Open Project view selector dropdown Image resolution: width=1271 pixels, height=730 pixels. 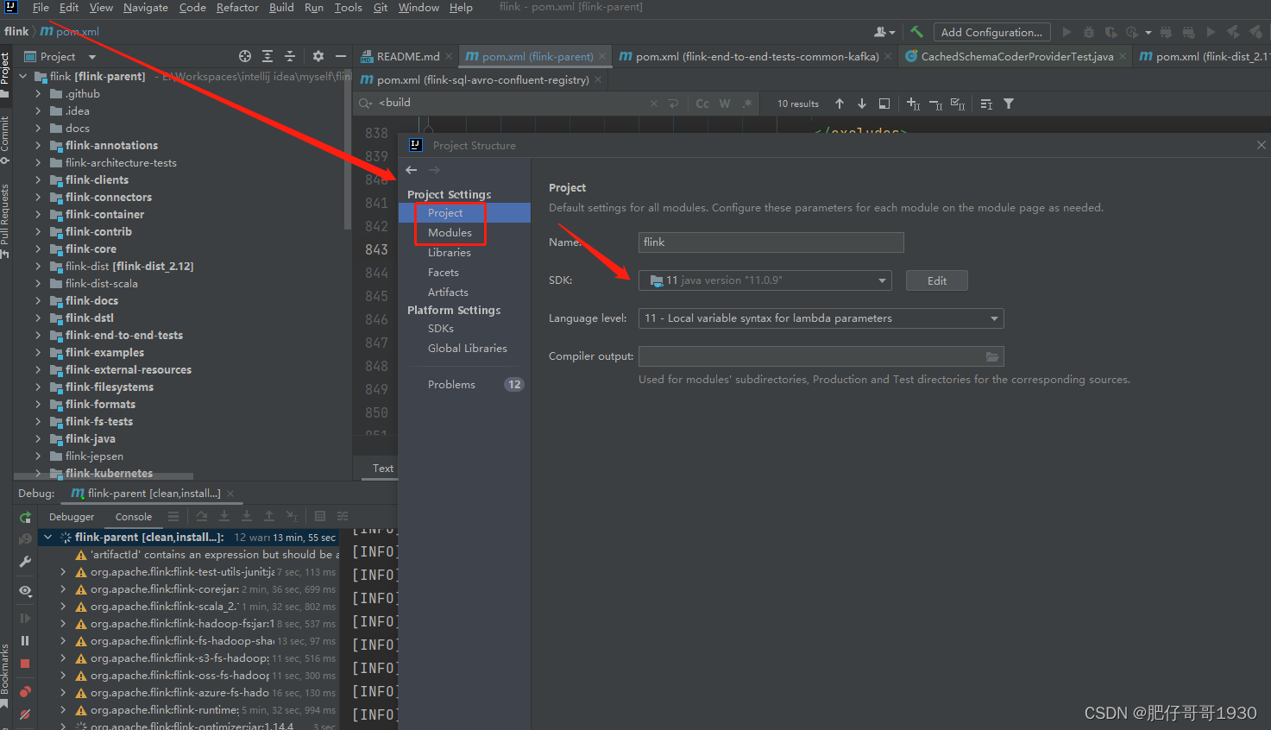pyautogui.click(x=60, y=56)
